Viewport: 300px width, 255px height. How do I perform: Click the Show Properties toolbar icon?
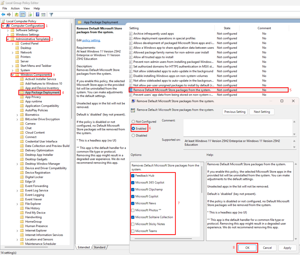tap(44, 14)
